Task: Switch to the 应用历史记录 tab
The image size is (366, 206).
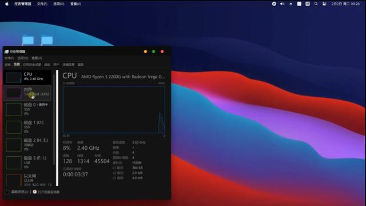Action: 32,65
